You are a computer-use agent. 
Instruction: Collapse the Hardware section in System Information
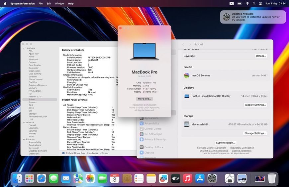(x=24, y=48)
